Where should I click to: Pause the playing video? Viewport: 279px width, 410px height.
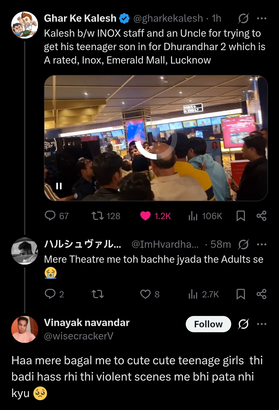click(59, 186)
